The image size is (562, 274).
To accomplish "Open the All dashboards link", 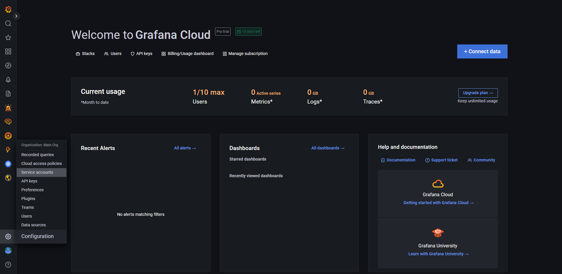I will coord(328,148).
